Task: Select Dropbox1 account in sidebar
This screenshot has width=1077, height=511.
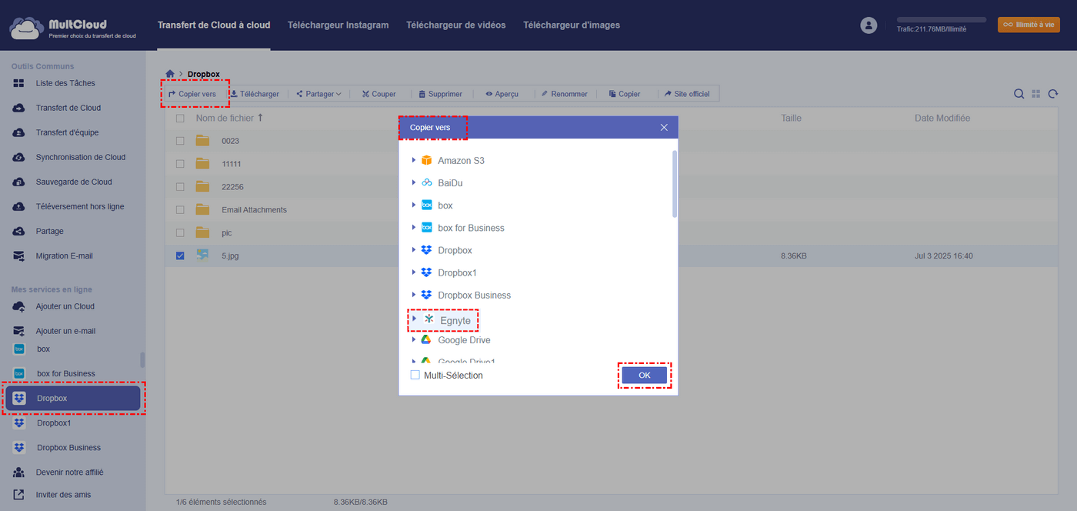Action: point(54,422)
